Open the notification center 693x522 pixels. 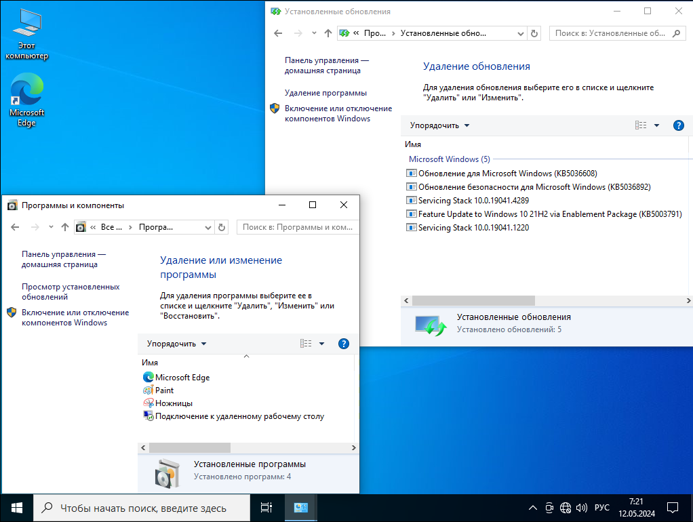coord(673,508)
